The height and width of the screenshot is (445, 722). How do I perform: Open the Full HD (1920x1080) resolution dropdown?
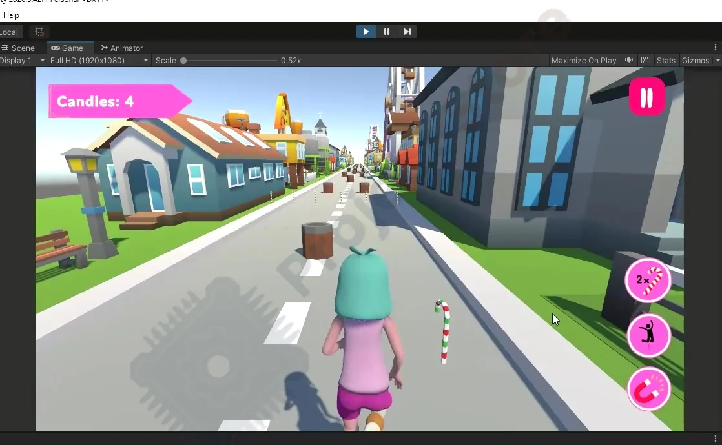[99, 60]
